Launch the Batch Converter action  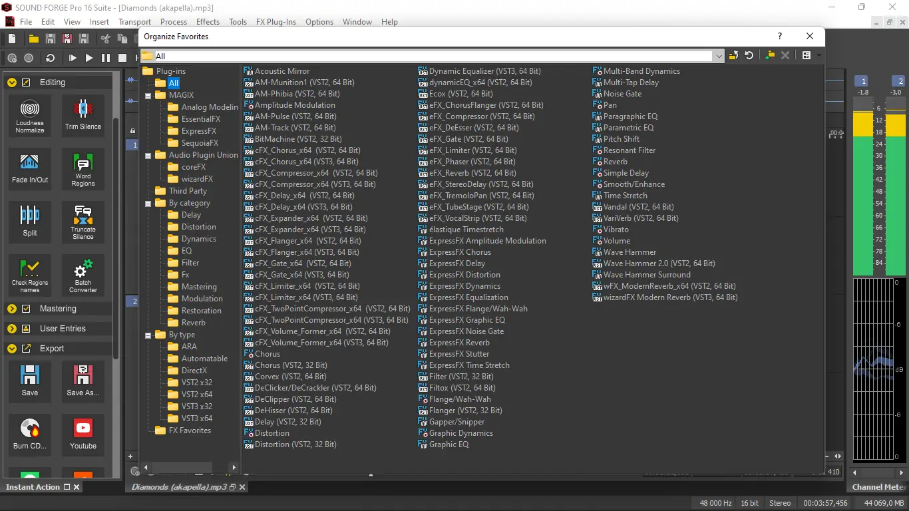pos(83,275)
